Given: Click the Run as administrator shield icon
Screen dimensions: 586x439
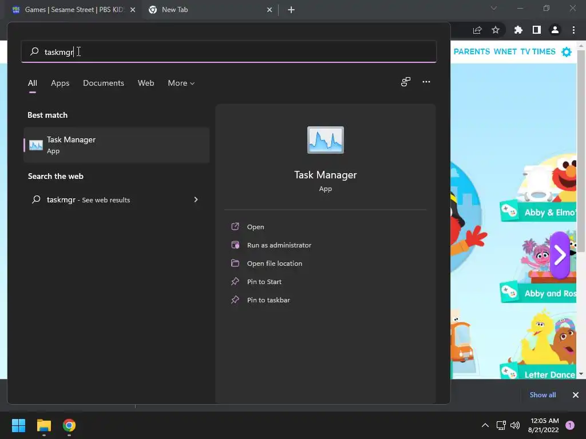Looking at the screenshot, I should [235, 245].
